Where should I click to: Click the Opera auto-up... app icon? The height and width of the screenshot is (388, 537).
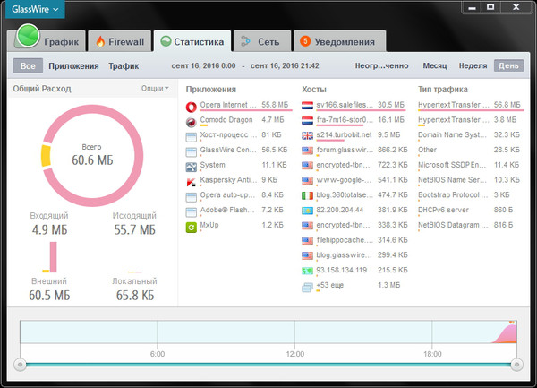[192, 197]
